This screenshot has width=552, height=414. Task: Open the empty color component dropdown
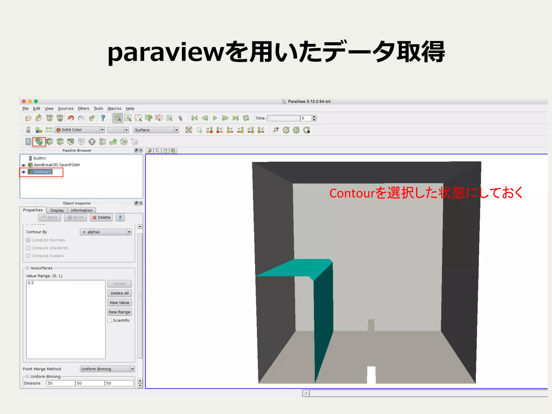(x=118, y=130)
